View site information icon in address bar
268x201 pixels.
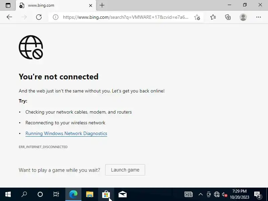(55, 17)
